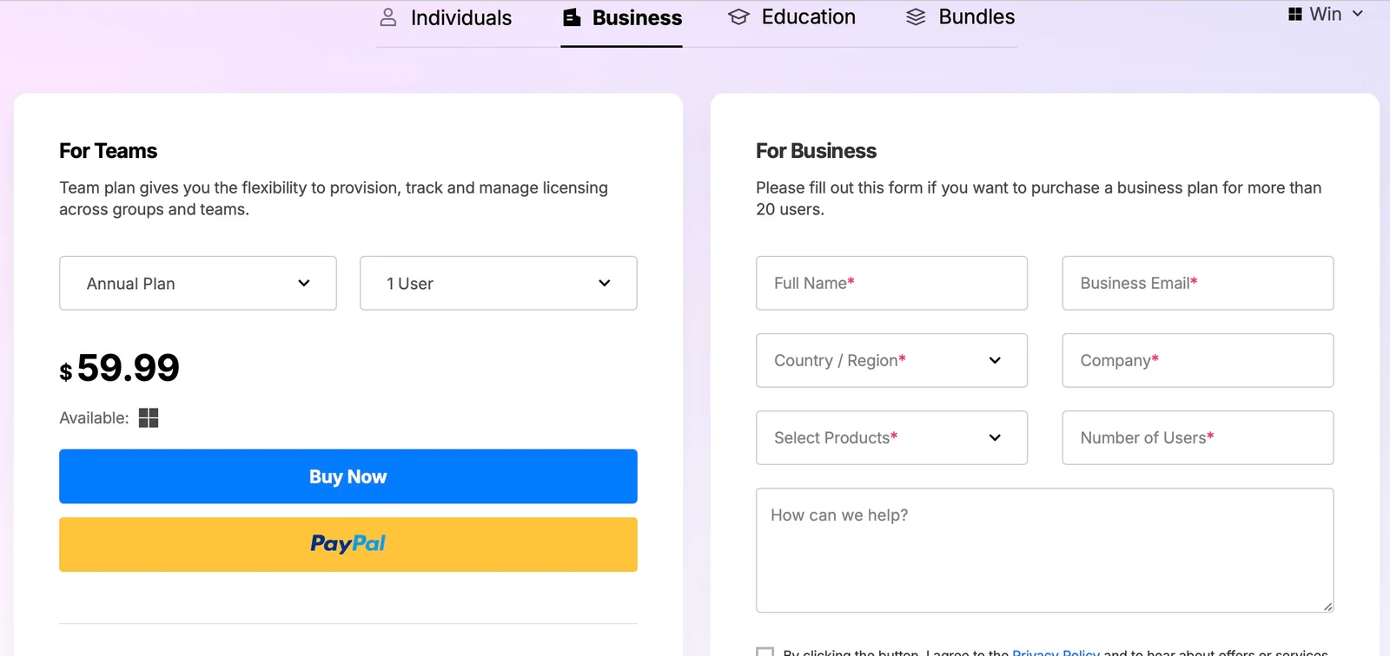Open the Win platform selector chevron
This screenshot has width=1390, height=656.
pos(1358,14)
